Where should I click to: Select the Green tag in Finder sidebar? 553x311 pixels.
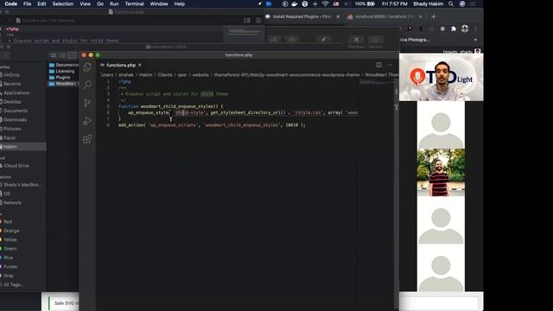point(9,249)
